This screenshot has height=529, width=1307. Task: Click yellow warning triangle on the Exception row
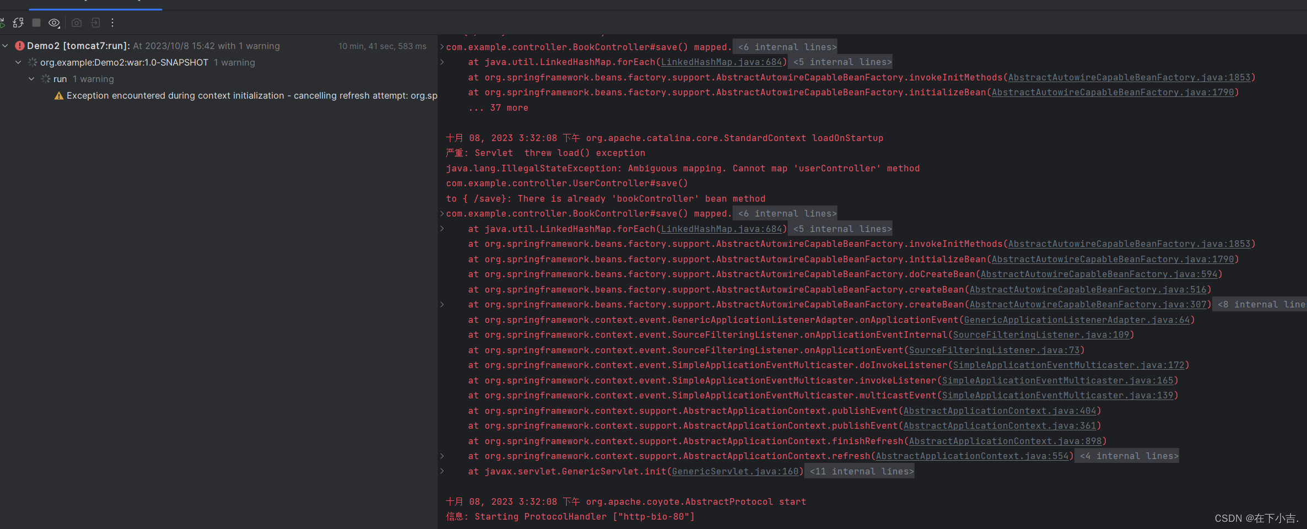[59, 96]
